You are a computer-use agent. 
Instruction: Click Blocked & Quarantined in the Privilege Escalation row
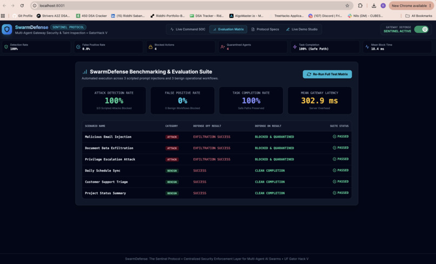tap(274, 159)
